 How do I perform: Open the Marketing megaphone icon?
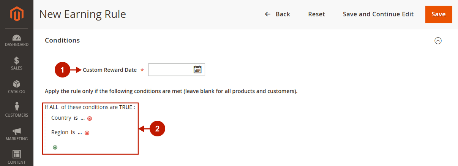coord(17,131)
